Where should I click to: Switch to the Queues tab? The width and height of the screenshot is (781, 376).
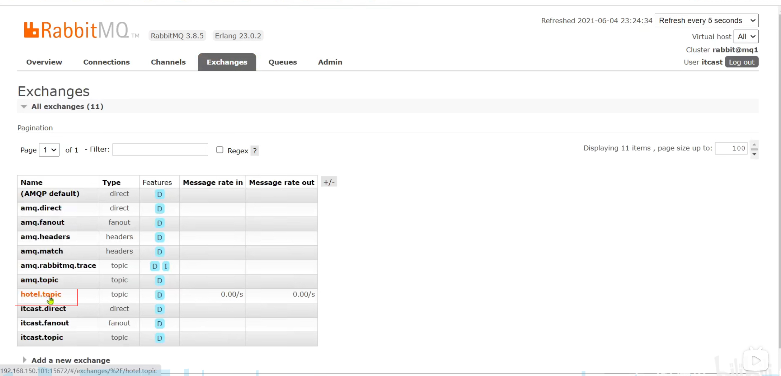click(282, 62)
